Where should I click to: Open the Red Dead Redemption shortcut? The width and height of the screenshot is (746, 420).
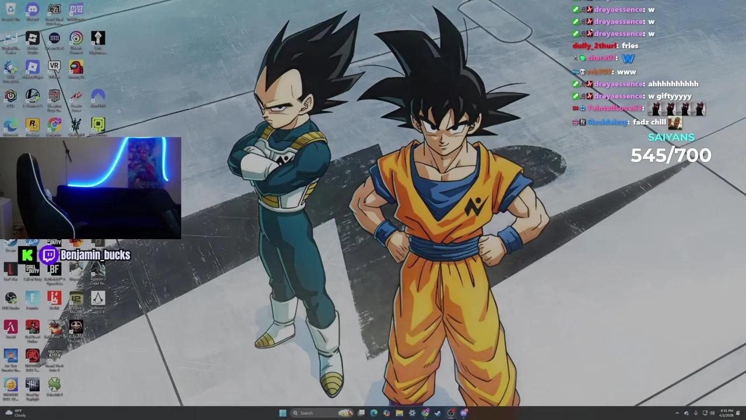pos(32,330)
